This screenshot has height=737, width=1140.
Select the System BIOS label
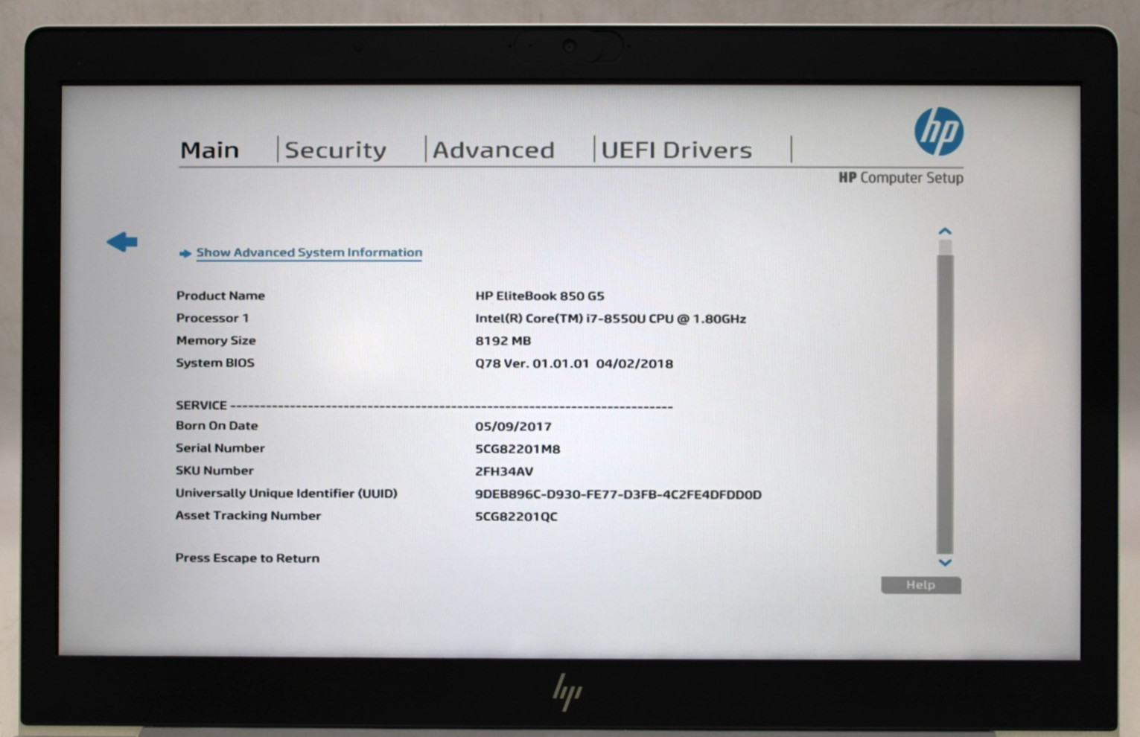click(x=215, y=363)
